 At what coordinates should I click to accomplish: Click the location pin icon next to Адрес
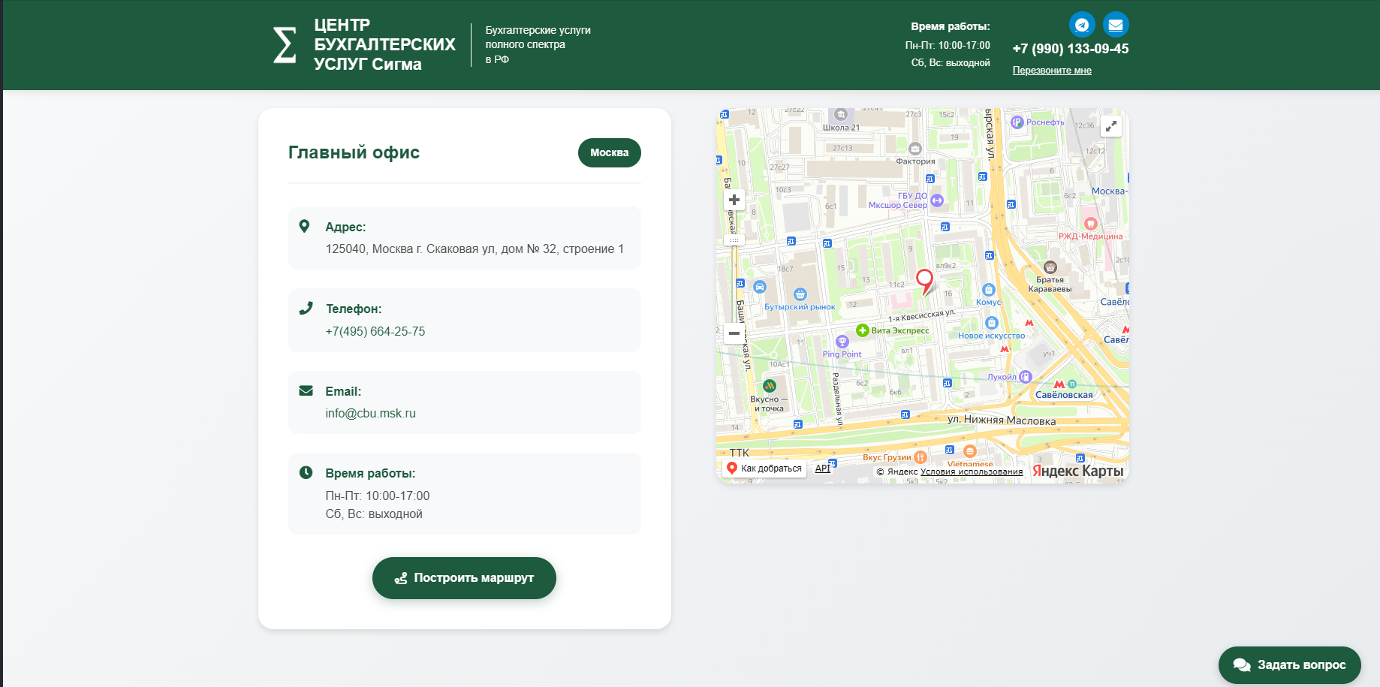[x=304, y=226]
